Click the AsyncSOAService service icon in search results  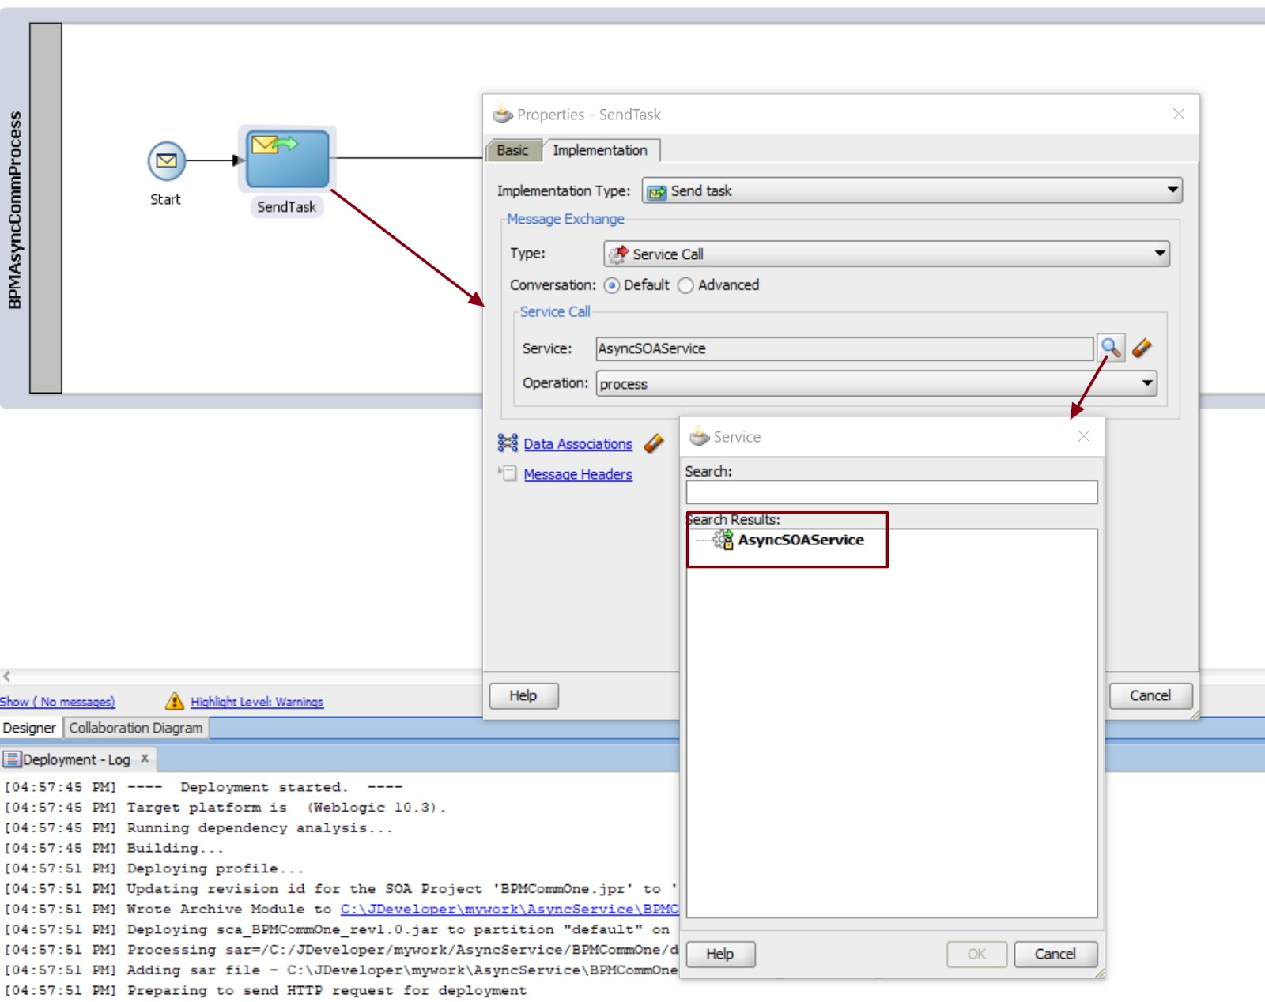coord(723,540)
